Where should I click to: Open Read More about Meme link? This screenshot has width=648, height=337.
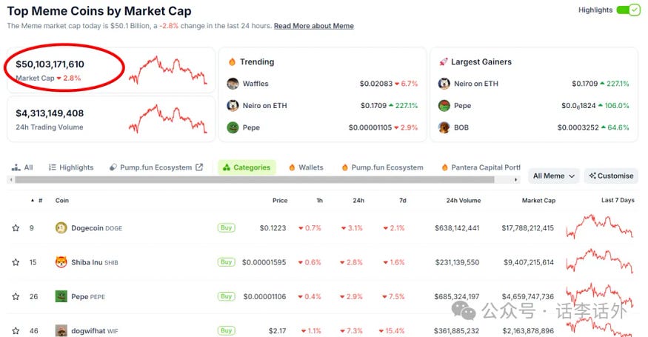tap(313, 26)
